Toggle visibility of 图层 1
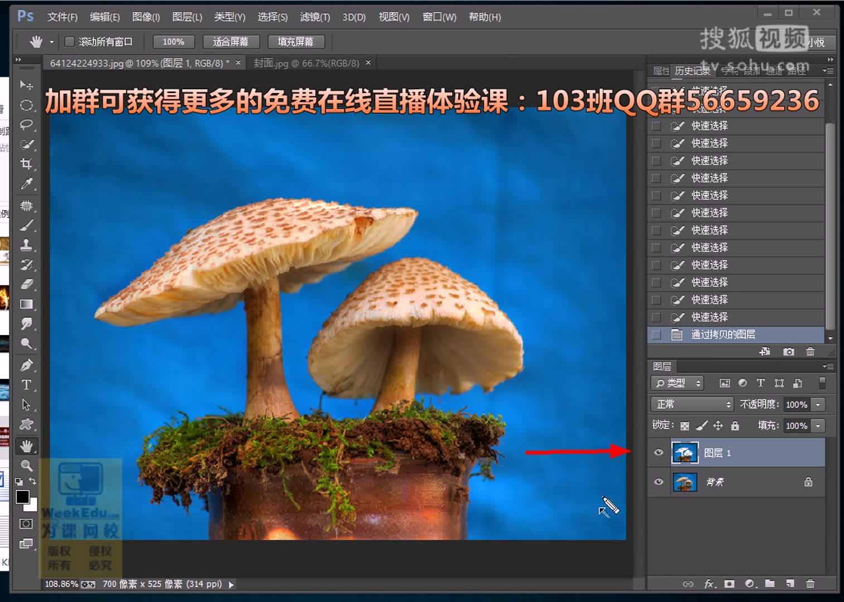The width and height of the screenshot is (844, 602). coord(658,453)
